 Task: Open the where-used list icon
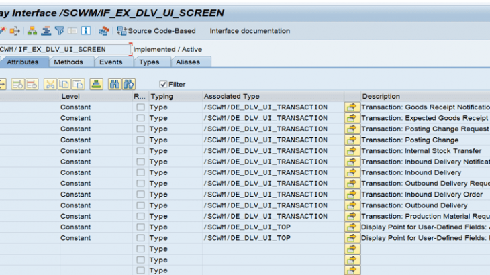coord(15,31)
